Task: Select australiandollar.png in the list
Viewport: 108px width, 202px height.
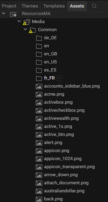Action: pyautogui.click(x=64, y=191)
